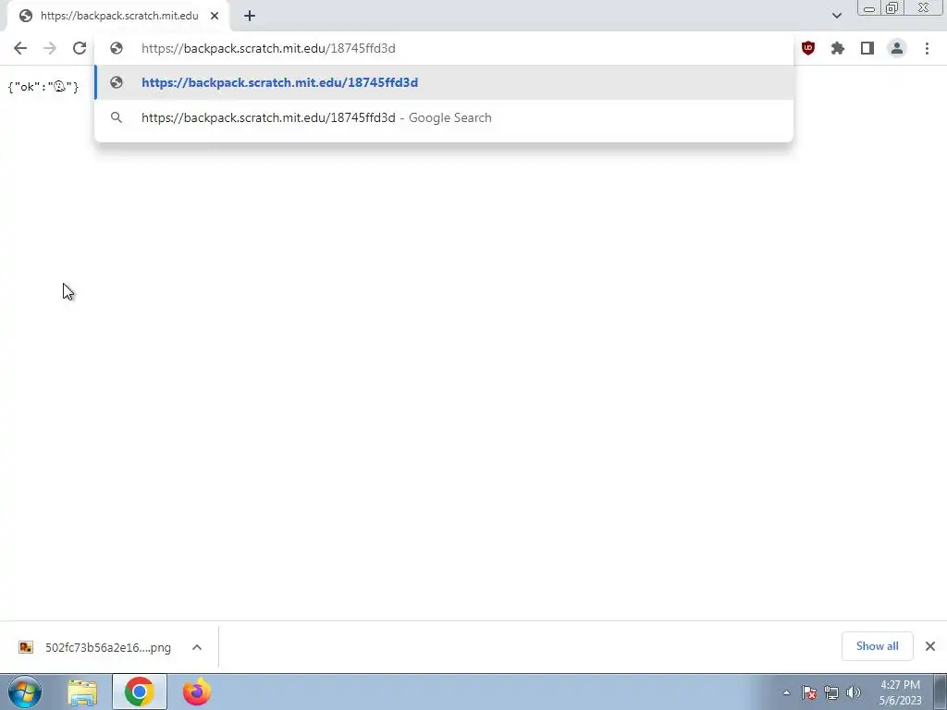Open the uBlock Origin extension icon
The height and width of the screenshot is (710, 947).
click(x=808, y=48)
